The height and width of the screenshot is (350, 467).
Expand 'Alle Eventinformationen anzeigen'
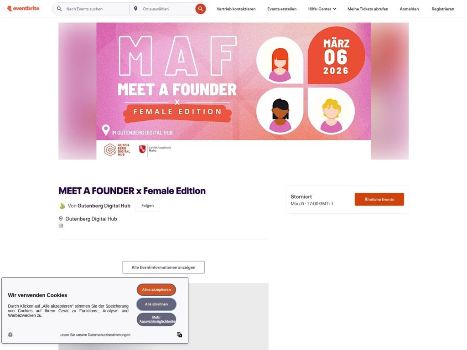pyautogui.click(x=163, y=267)
